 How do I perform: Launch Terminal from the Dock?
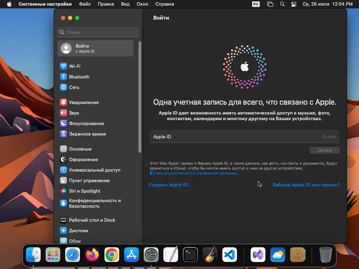(190, 255)
